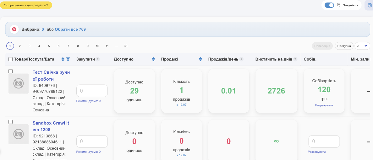This screenshot has height=160, width=373.
Task: Click 'з 19.07' in Sandbox Crawl row
Action: pos(182,155)
